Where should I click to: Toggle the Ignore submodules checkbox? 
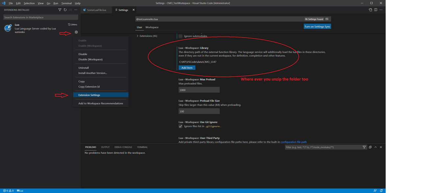[180, 36]
